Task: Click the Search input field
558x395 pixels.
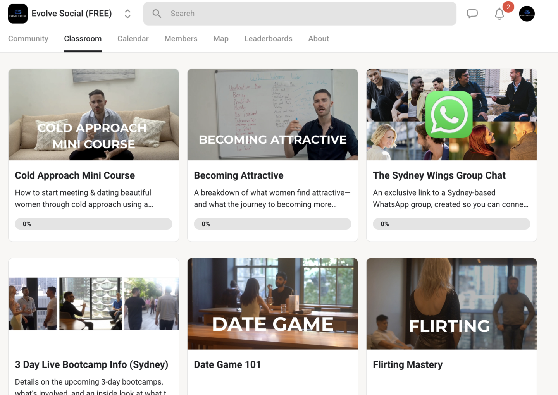Action: coord(300,14)
